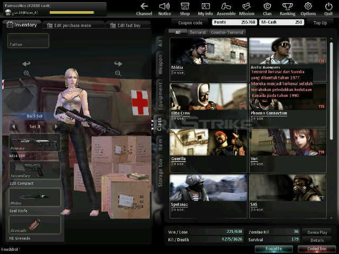Open the Clan shield icon
The image size is (339, 254).
point(267,10)
